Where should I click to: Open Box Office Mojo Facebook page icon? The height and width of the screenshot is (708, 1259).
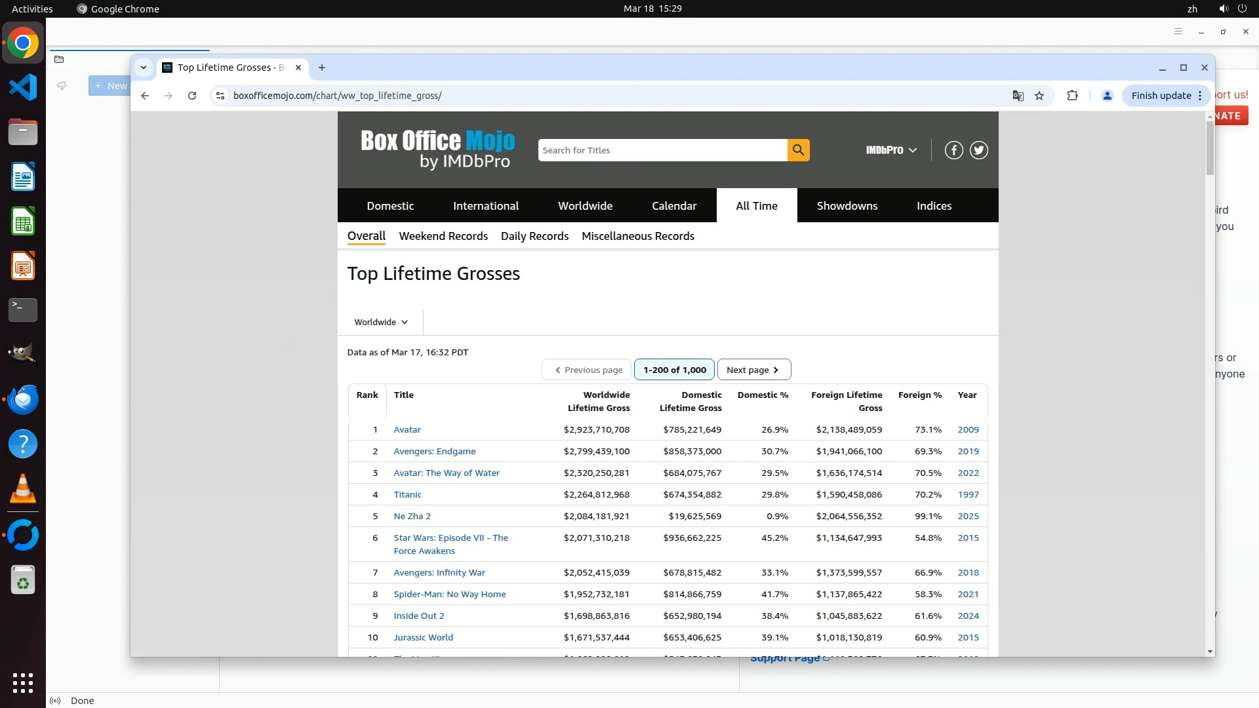pyautogui.click(x=953, y=150)
